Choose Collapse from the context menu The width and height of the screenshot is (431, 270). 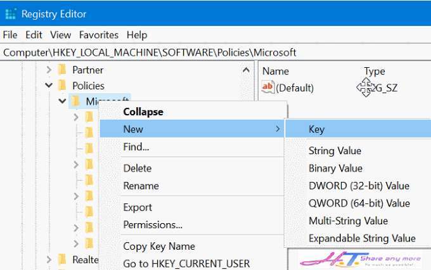[143, 112]
